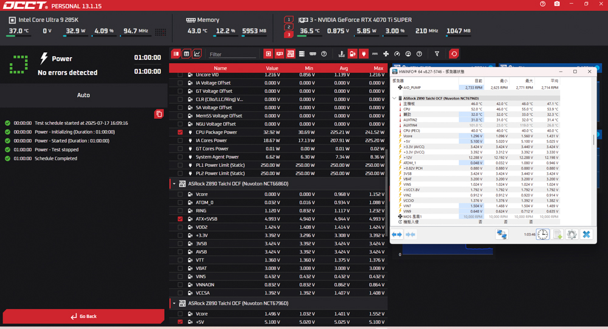Toggle the memory module sensor filter icon

pos(313,54)
